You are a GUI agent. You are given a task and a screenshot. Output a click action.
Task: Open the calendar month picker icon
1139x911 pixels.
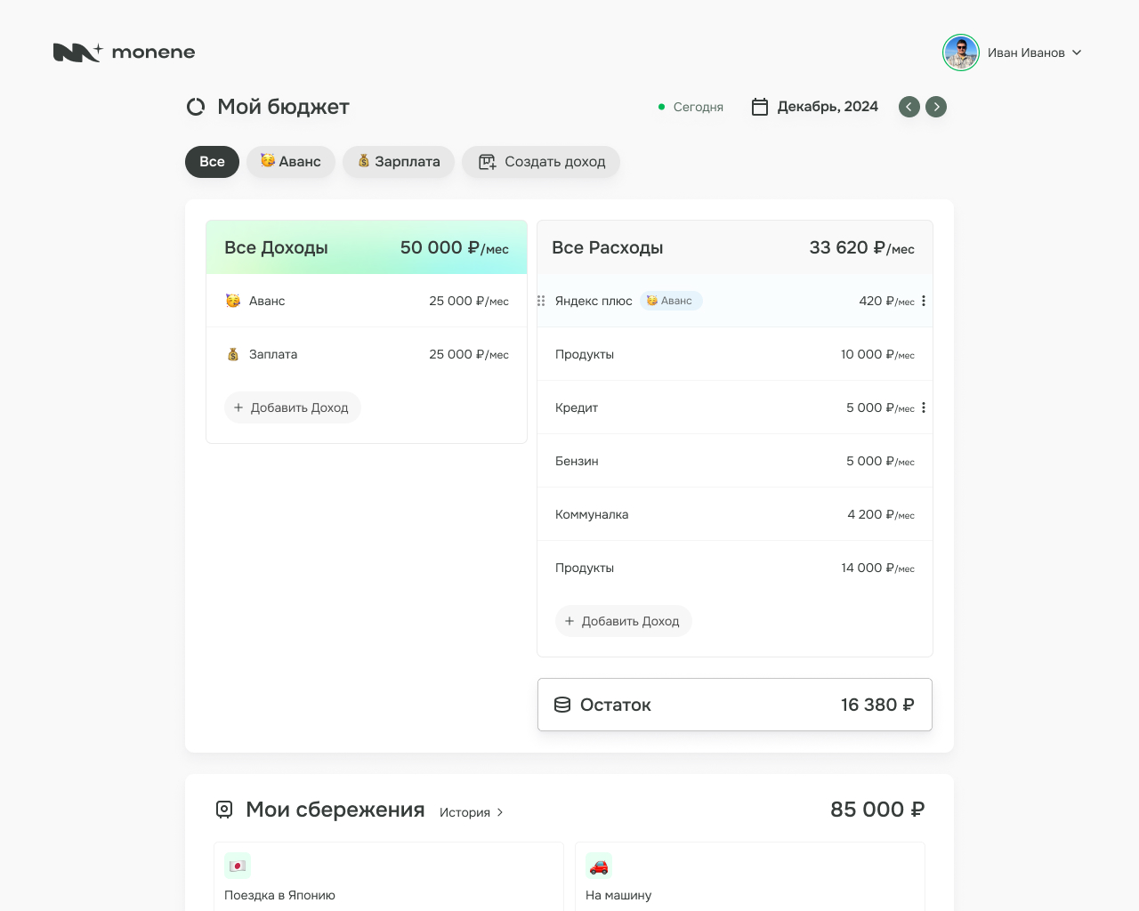pos(760,107)
